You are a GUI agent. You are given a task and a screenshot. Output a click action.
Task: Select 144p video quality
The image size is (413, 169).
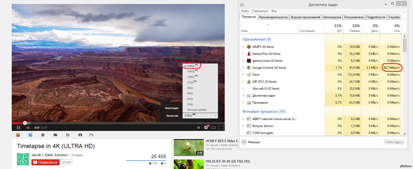[200, 104]
